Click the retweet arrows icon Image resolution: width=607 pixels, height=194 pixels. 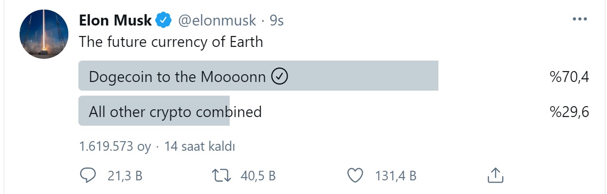coord(222,175)
